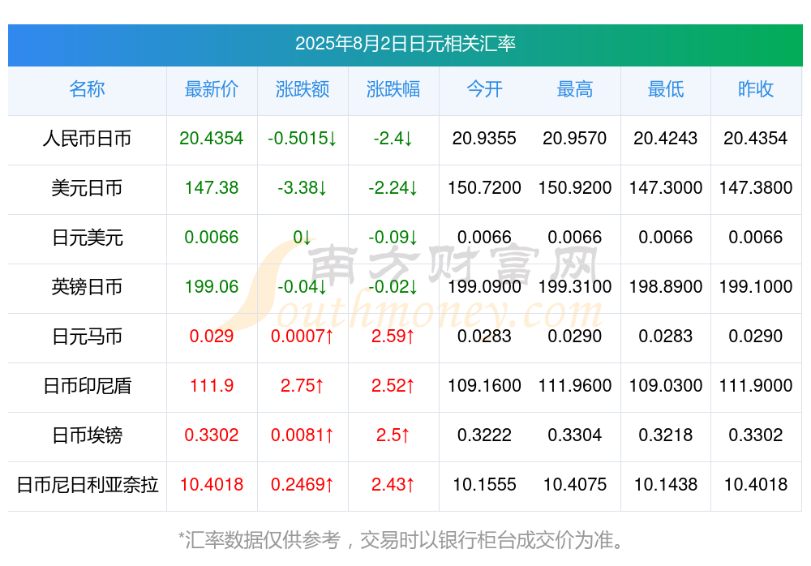Select the 0↓ change amount for 日元美元
The image size is (811, 566).
click(303, 237)
